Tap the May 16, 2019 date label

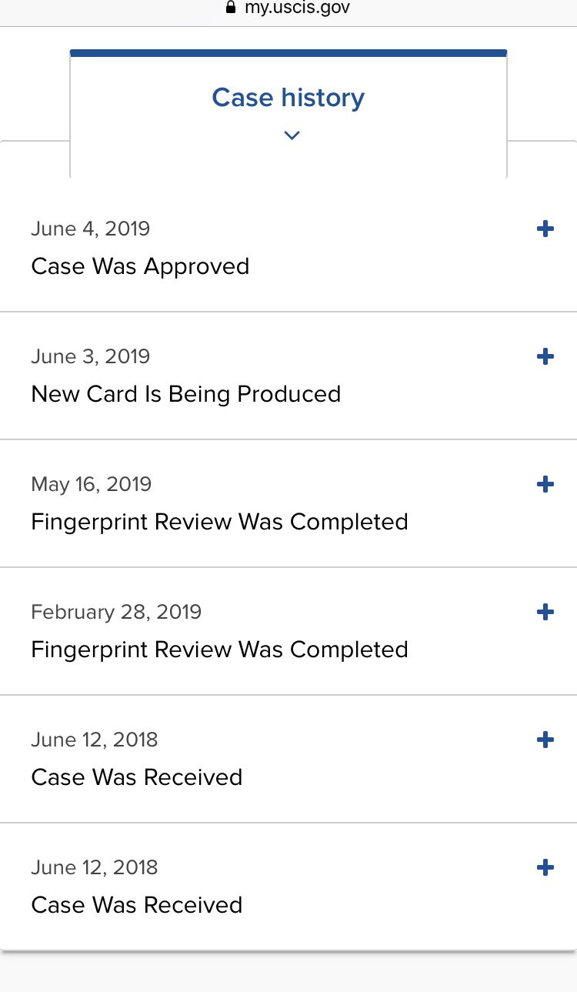[91, 484]
